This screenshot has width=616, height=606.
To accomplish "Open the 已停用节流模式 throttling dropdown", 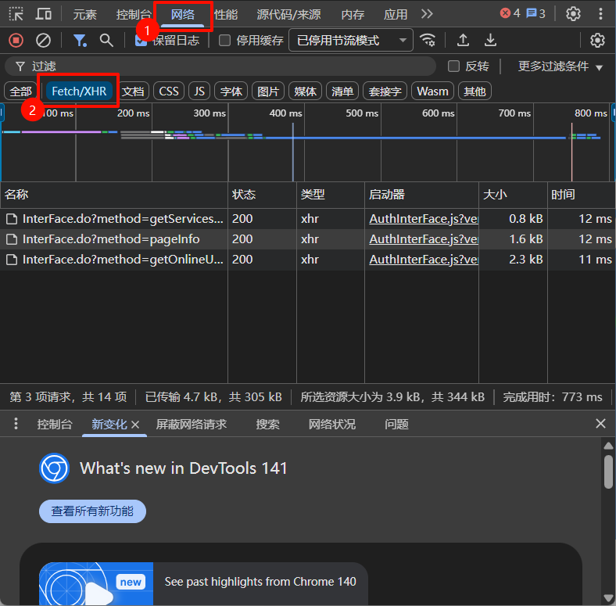I will pos(351,41).
